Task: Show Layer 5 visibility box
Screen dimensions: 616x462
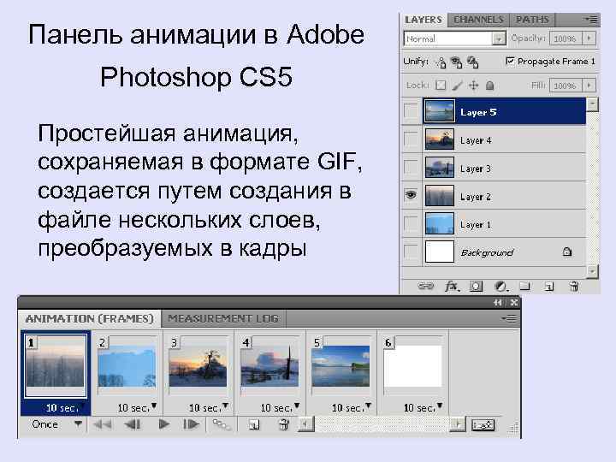Action: pyautogui.click(x=411, y=111)
